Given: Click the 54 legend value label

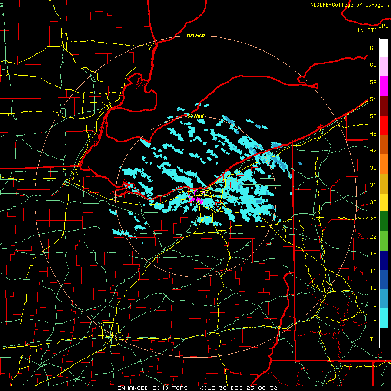Looking at the screenshot, I should pos(373,99).
